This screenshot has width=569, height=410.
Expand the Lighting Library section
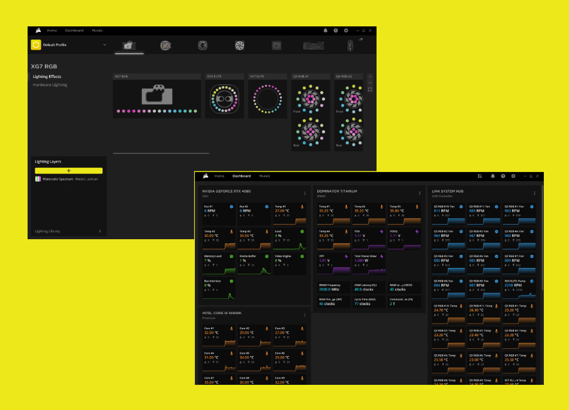pos(67,231)
